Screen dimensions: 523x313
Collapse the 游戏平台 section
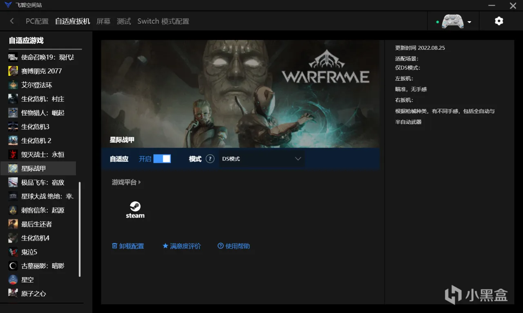tap(126, 182)
